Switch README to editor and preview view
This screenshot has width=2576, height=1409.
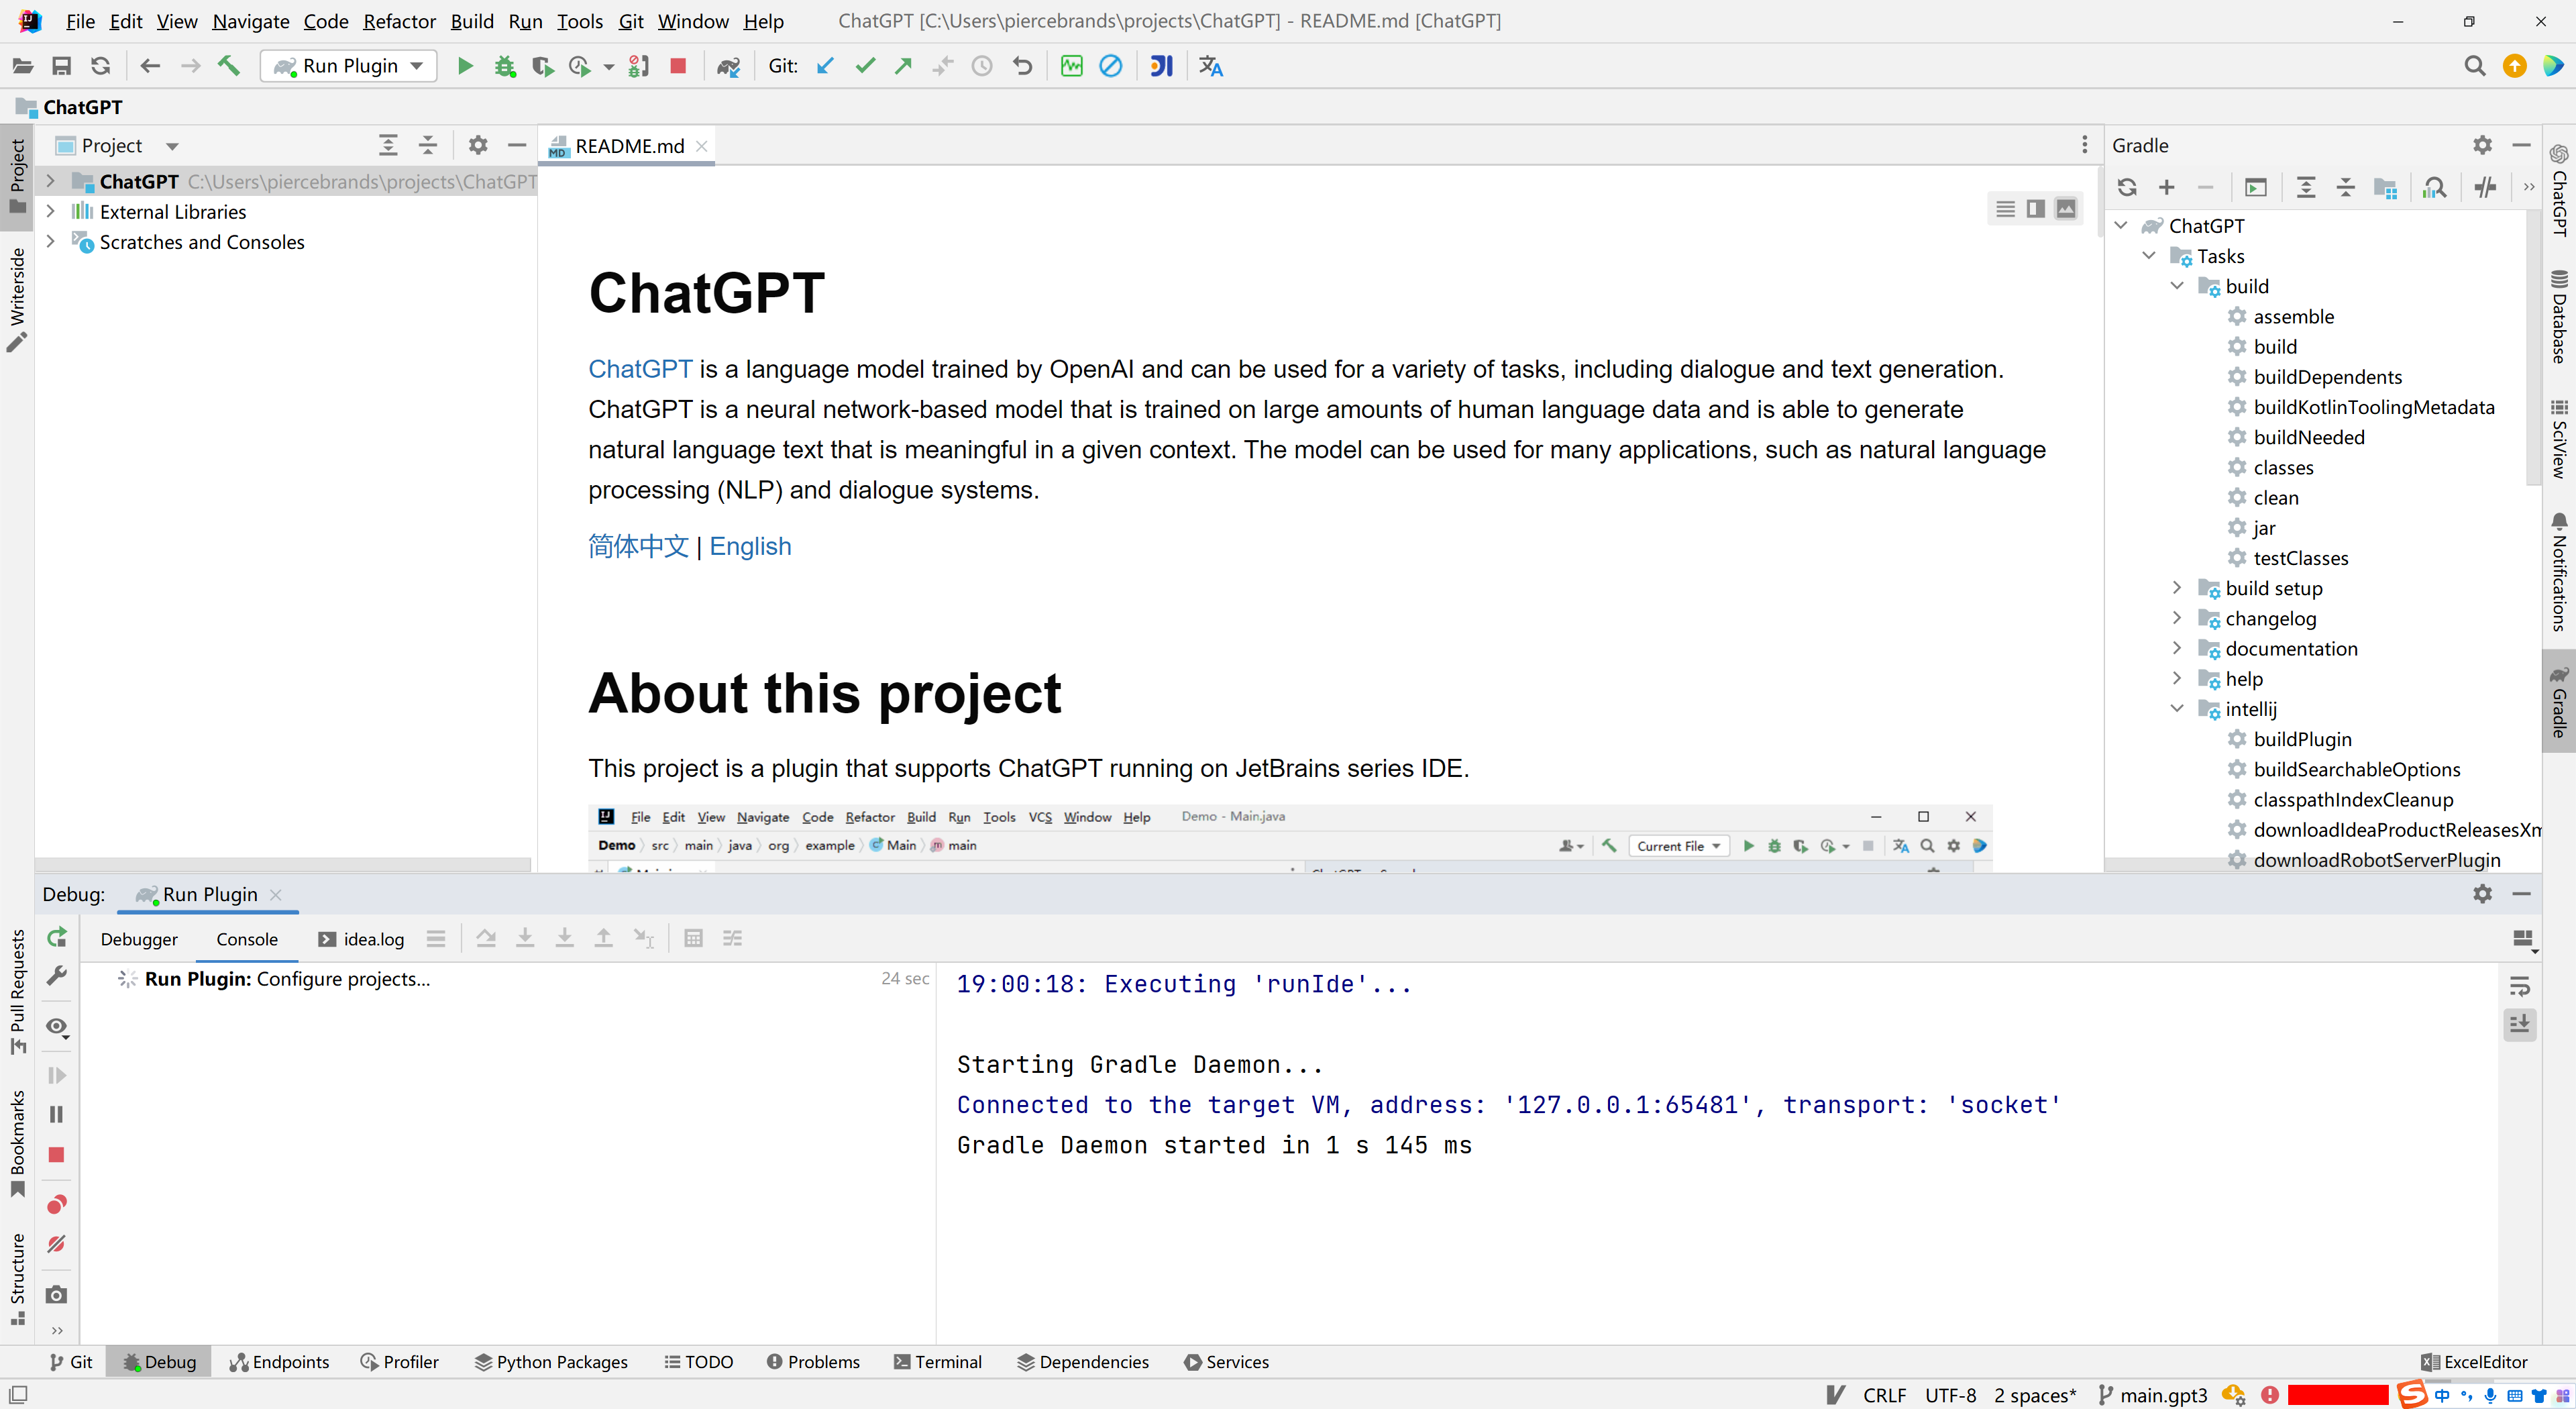pyautogui.click(x=2035, y=208)
